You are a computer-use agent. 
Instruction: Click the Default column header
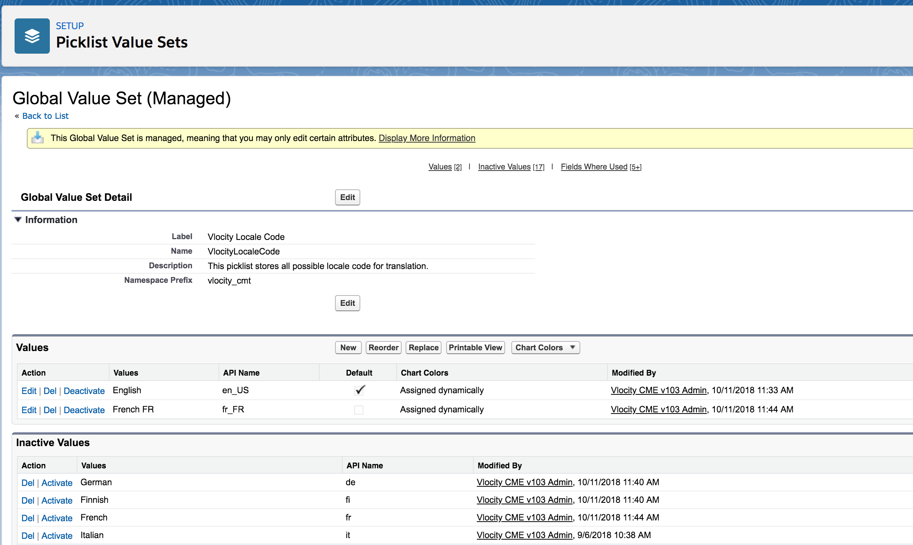[359, 373]
